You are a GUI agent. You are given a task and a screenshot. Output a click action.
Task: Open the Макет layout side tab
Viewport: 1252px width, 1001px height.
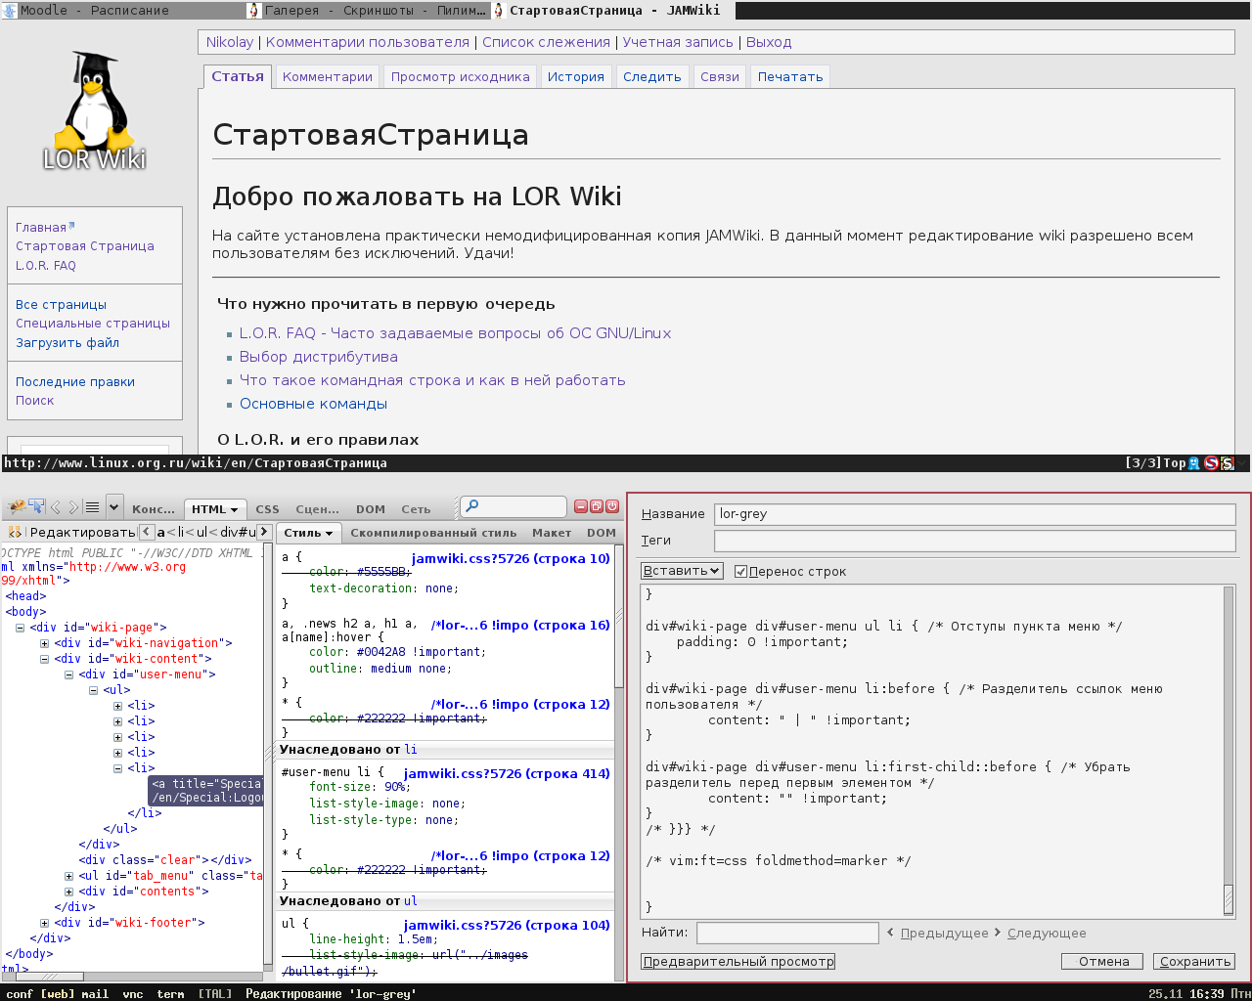(552, 533)
